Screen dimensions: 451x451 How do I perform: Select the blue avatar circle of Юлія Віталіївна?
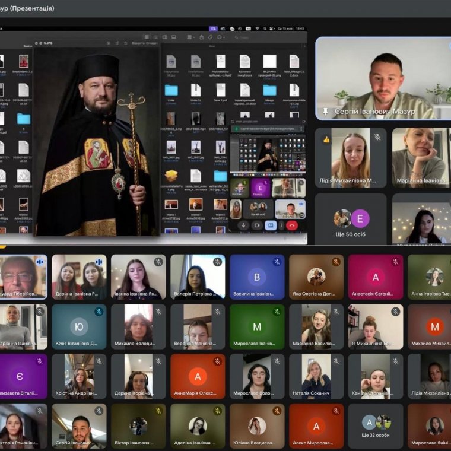[79, 326]
